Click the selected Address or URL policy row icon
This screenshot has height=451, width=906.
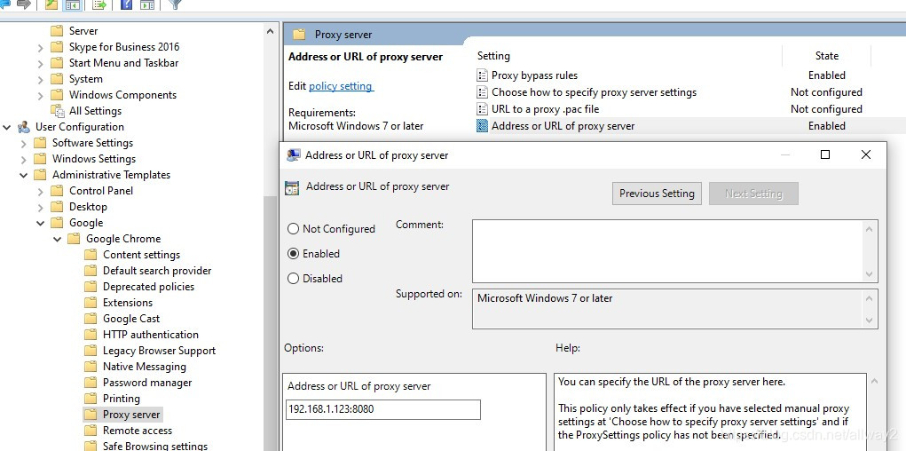coord(482,125)
